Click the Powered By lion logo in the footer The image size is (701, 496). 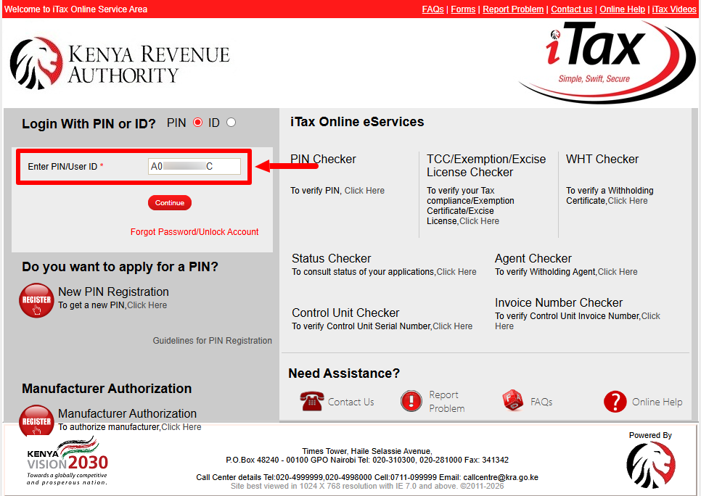[x=651, y=465]
